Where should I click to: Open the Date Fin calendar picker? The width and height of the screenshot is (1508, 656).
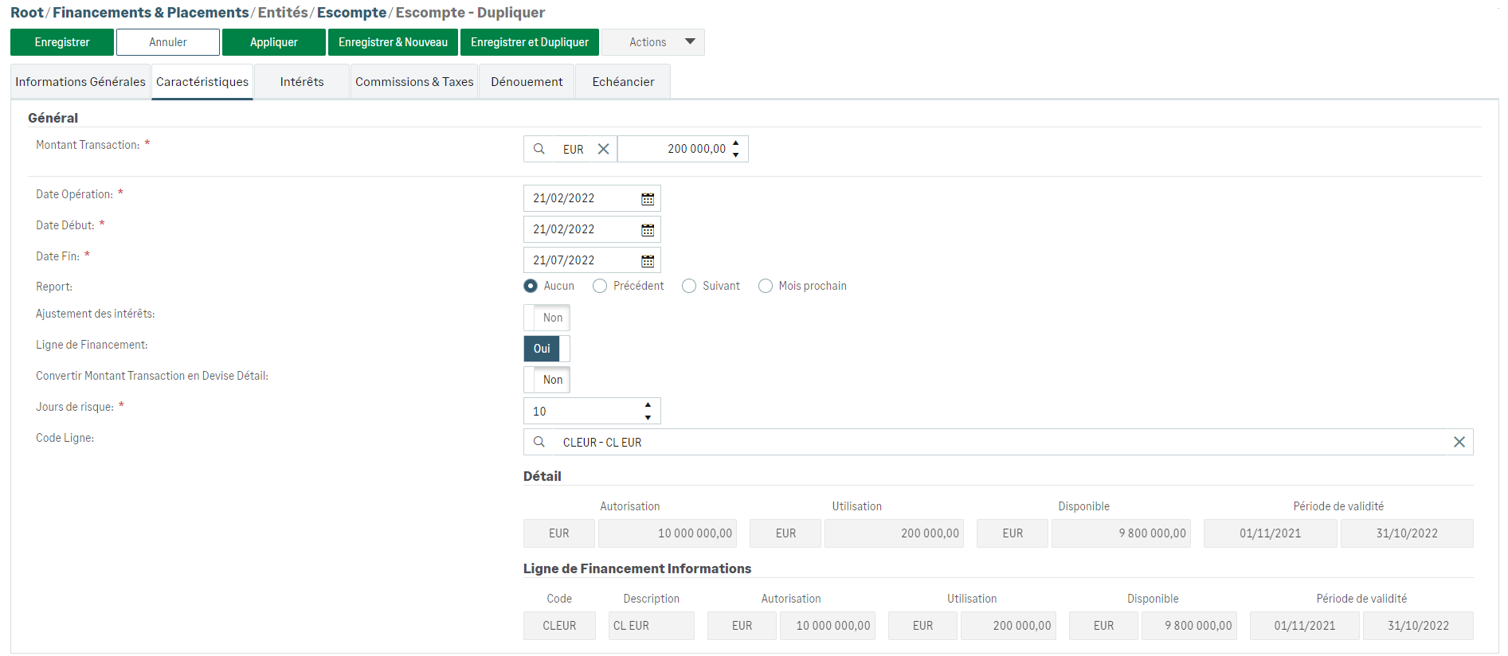tap(648, 261)
